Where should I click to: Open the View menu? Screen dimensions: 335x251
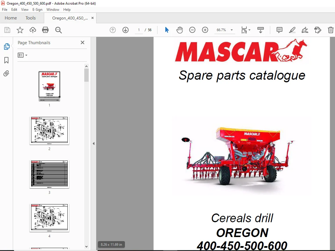coord(25,10)
